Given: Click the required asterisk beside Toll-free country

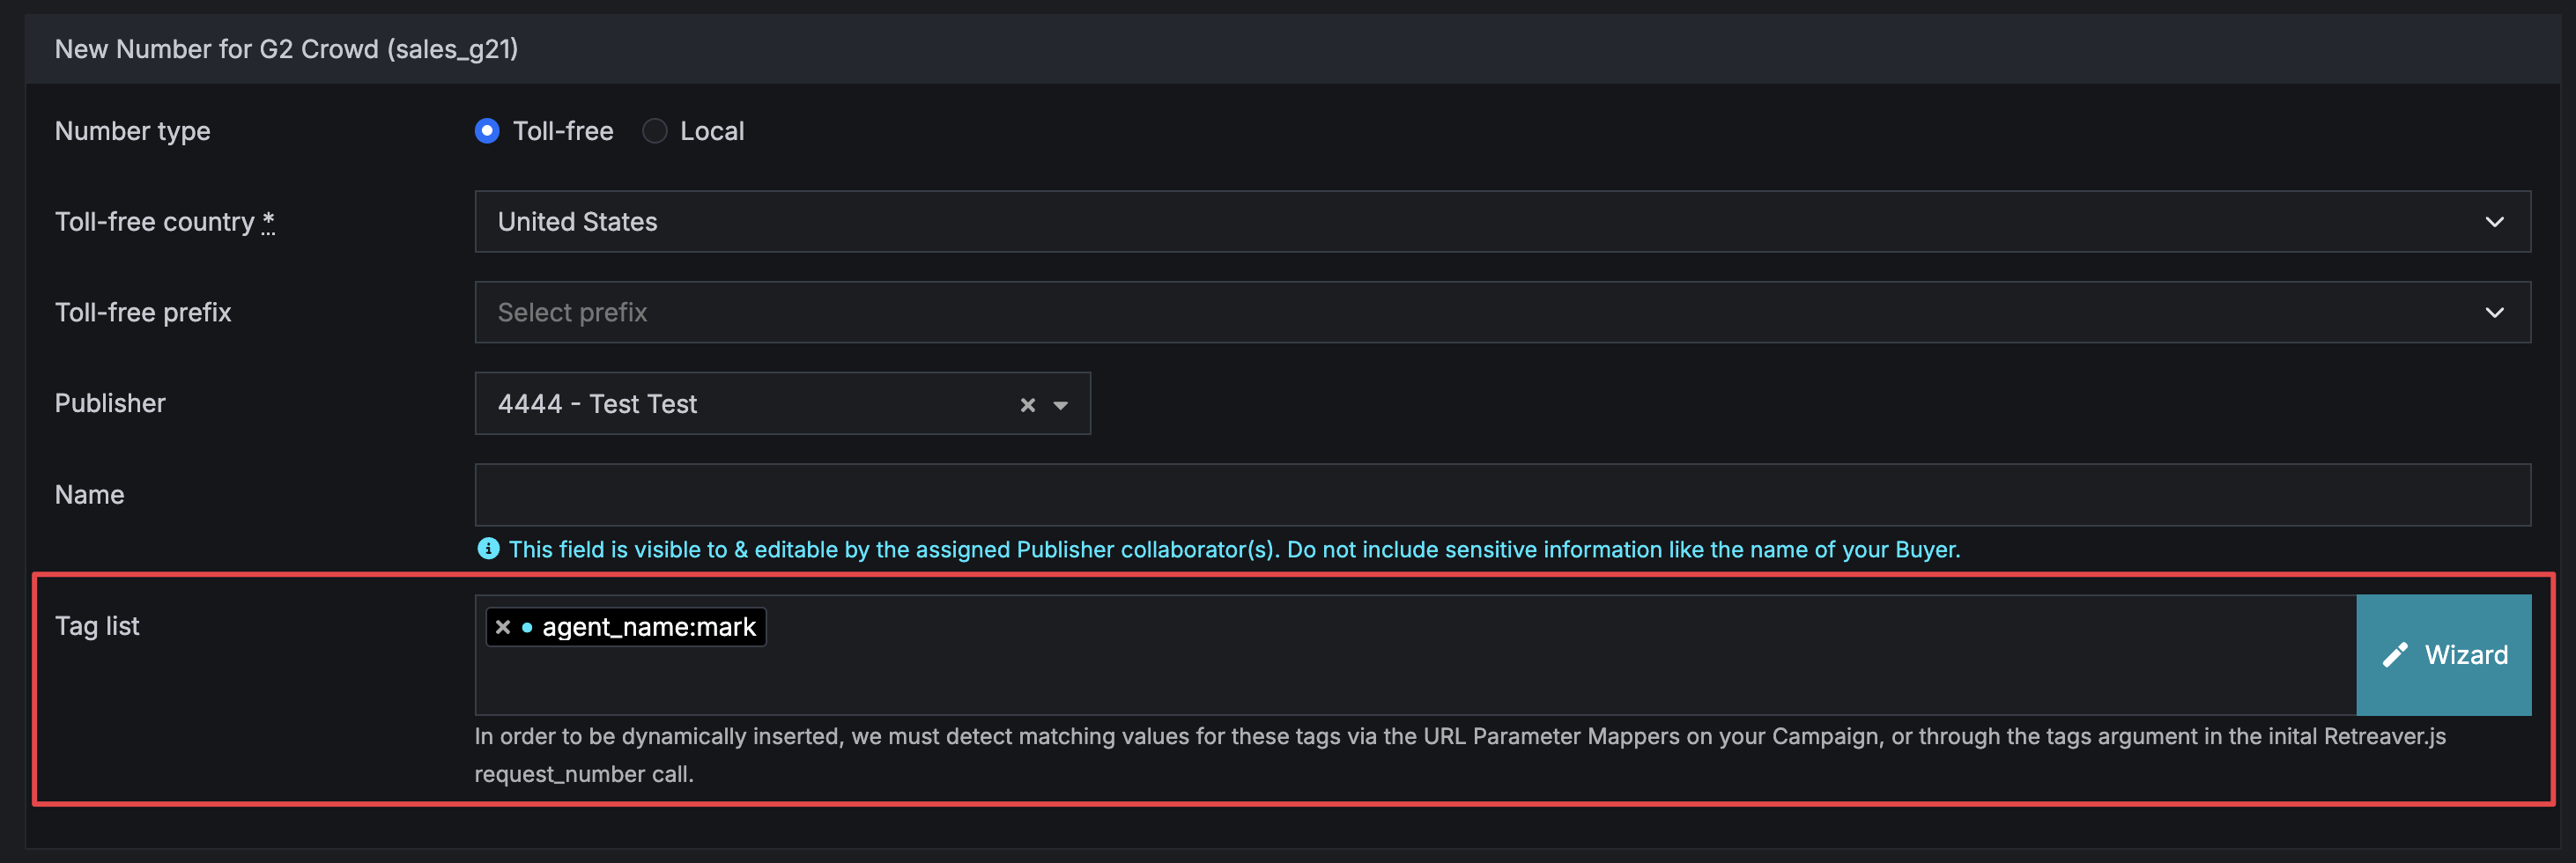Looking at the screenshot, I should point(268,221).
